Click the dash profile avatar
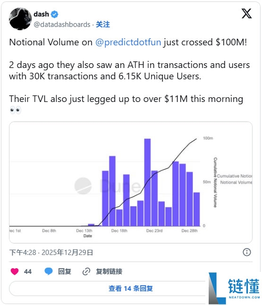 tap(20, 19)
